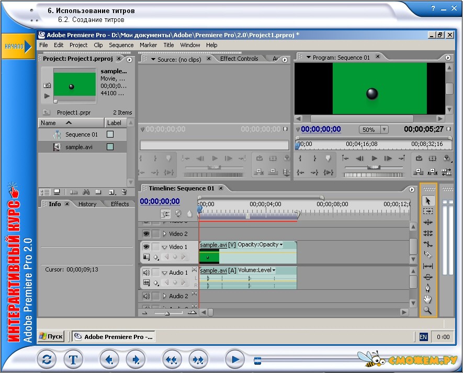Expand the Video 2 track
Screen dimensions: 463x373
coord(165,234)
